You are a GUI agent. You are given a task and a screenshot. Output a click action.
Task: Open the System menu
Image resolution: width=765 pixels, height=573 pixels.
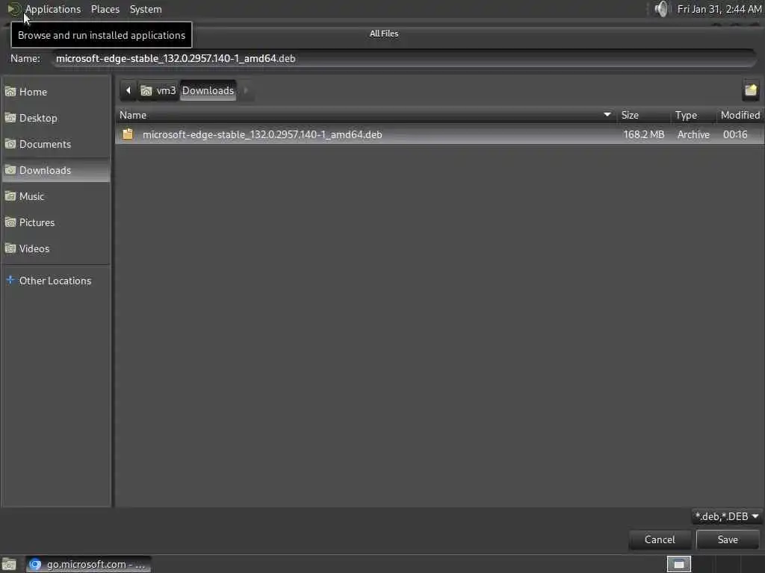[146, 9]
